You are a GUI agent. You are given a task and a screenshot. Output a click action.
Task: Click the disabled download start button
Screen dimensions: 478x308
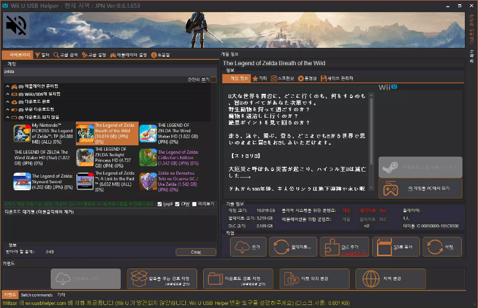tap(85, 279)
